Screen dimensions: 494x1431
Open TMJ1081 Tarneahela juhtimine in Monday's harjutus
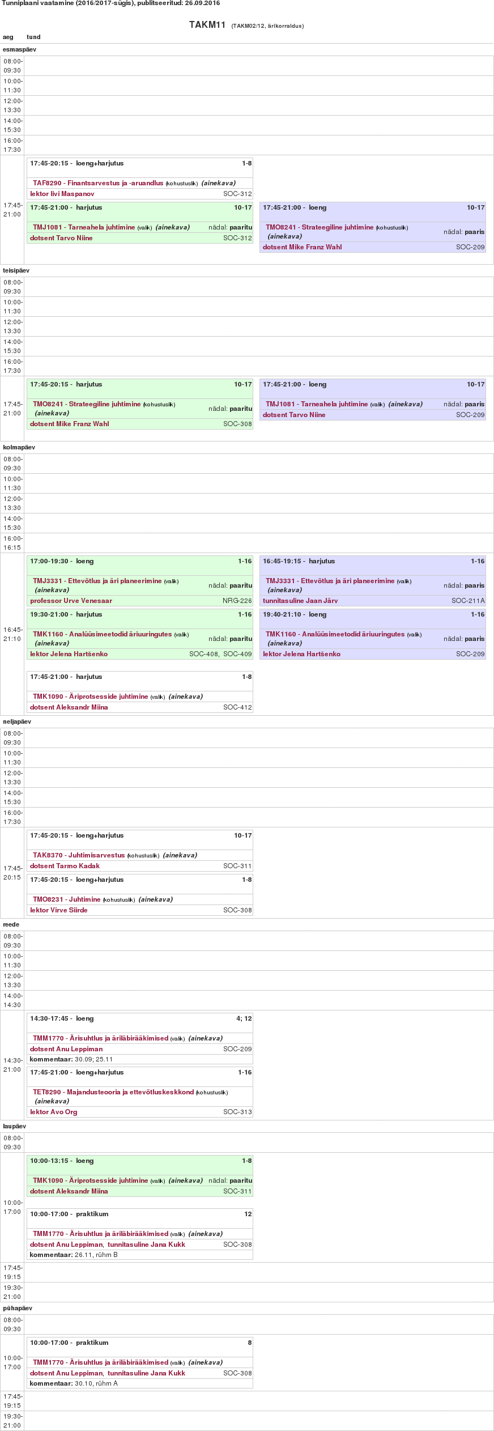pyautogui.click(x=84, y=227)
